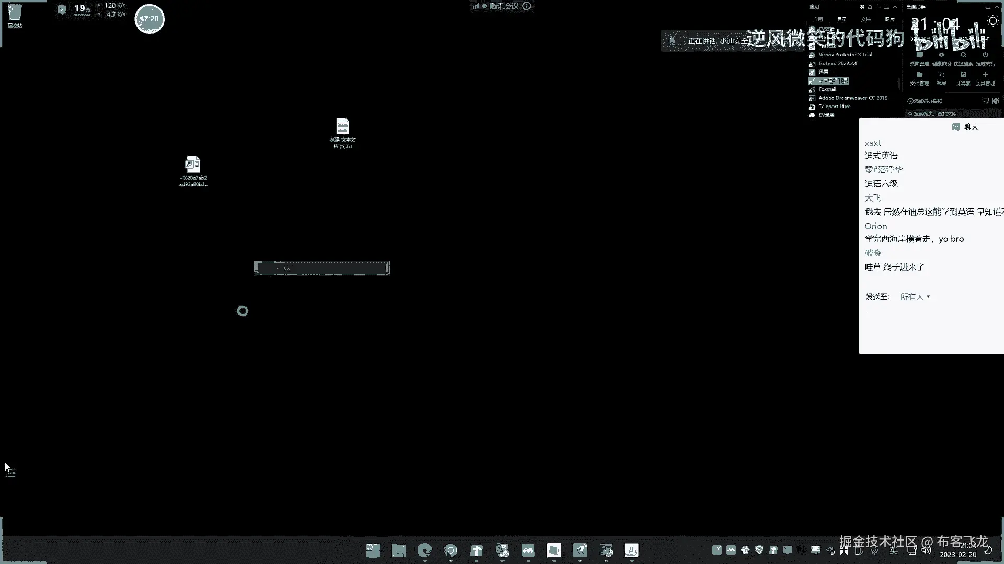Screen dimensions: 1004x564
Task: Open Microsoft Edge from the taskbar
Action: coord(425,550)
